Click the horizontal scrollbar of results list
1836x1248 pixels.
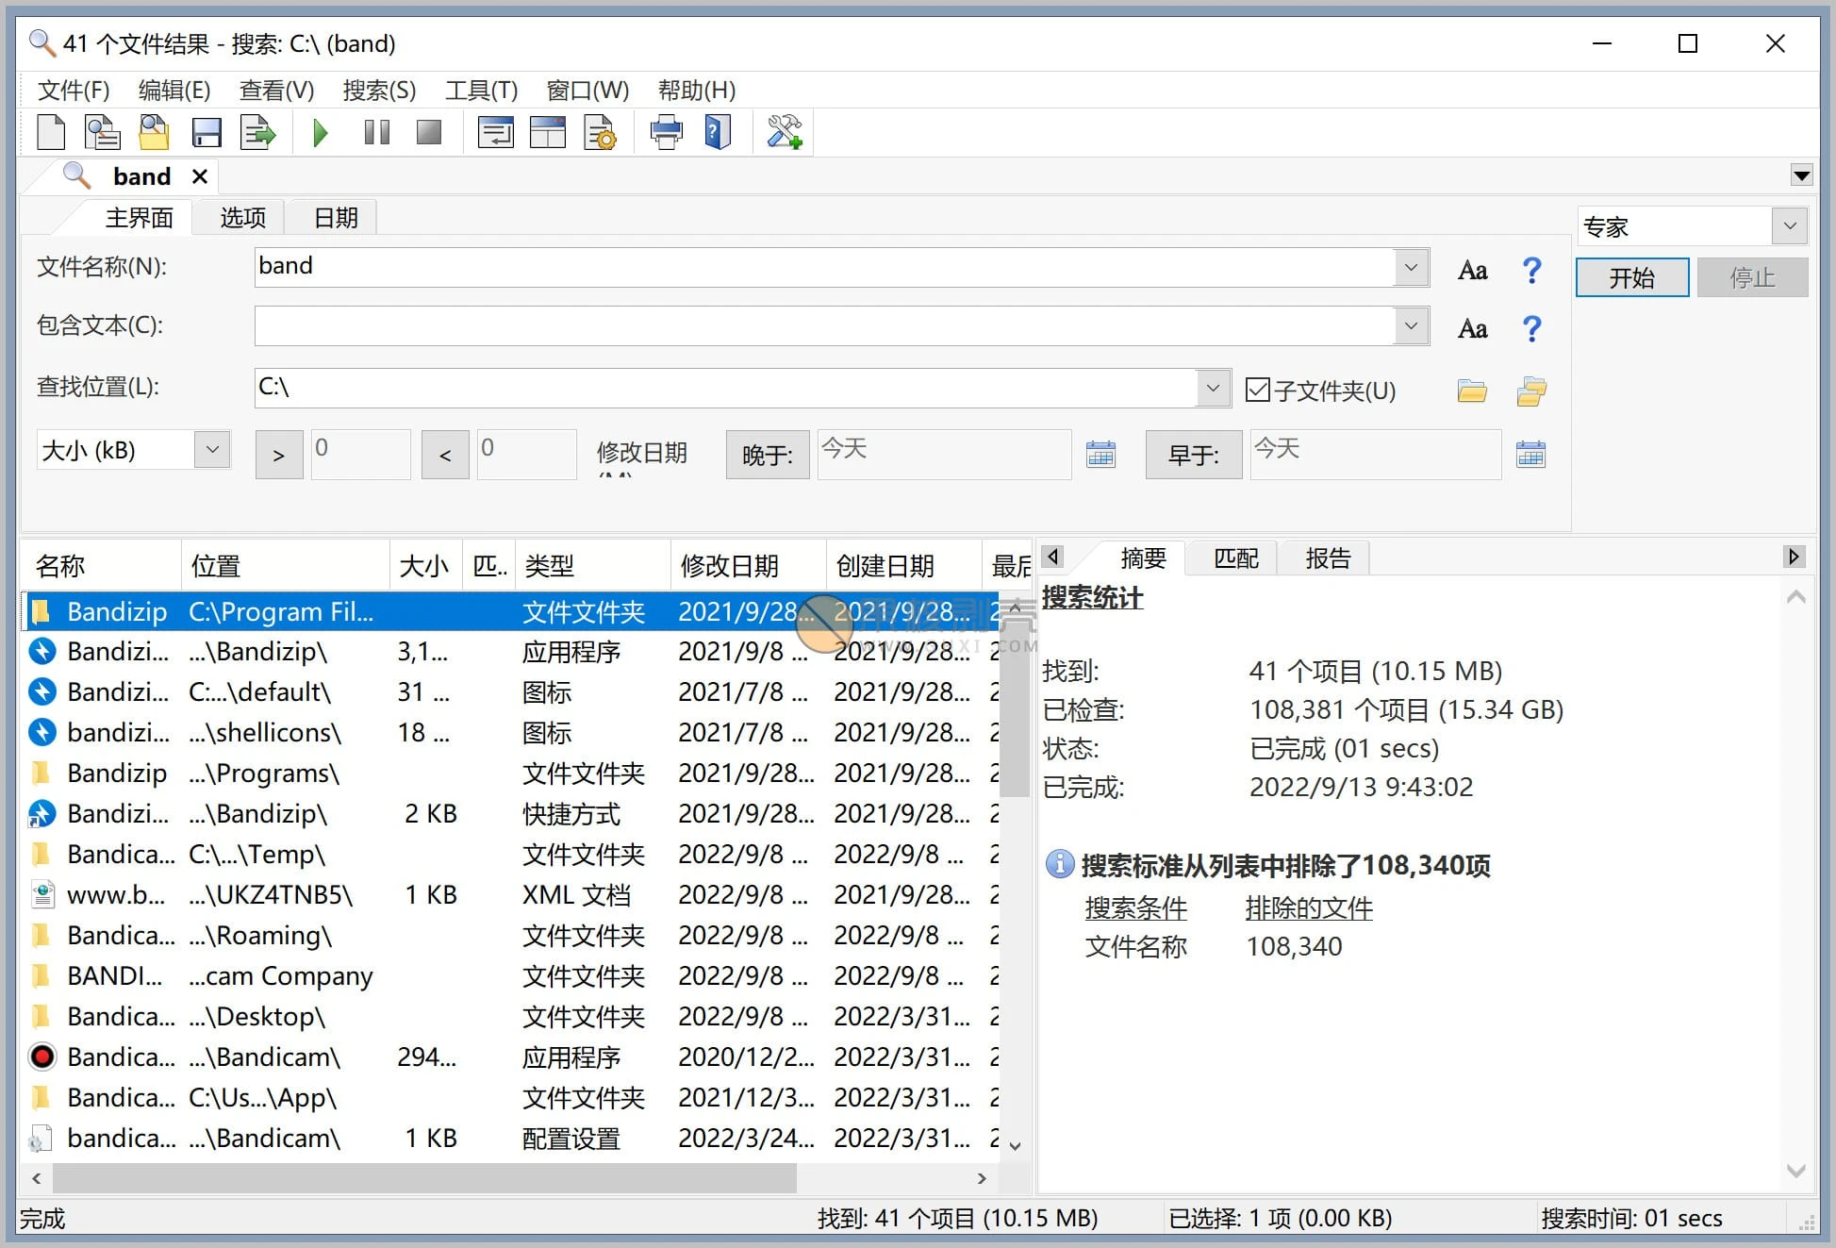click(424, 1178)
